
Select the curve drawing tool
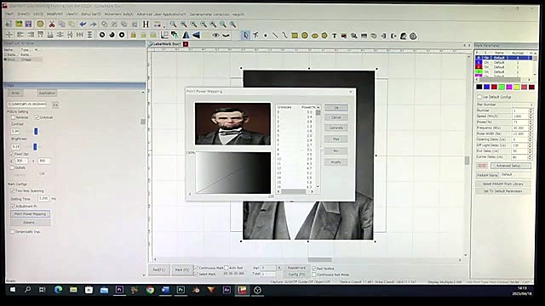[284, 36]
